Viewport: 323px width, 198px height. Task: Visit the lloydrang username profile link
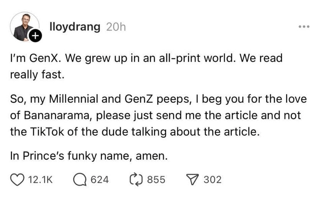(75, 27)
